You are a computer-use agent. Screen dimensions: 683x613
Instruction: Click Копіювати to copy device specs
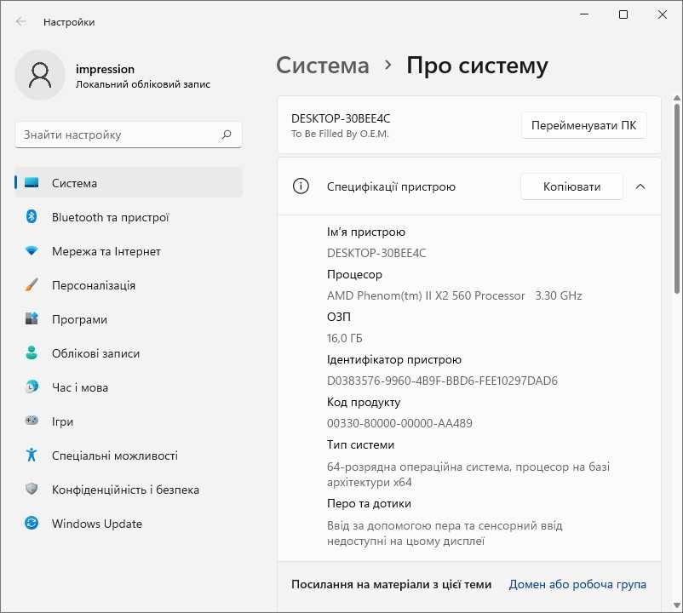(x=571, y=186)
